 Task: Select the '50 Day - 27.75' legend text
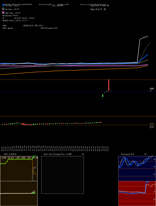12,9
